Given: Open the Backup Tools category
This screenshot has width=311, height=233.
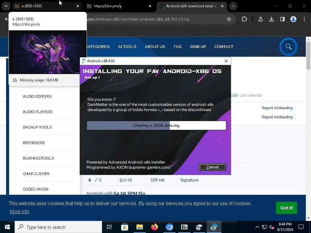Looking at the screenshot, I should [37, 127].
